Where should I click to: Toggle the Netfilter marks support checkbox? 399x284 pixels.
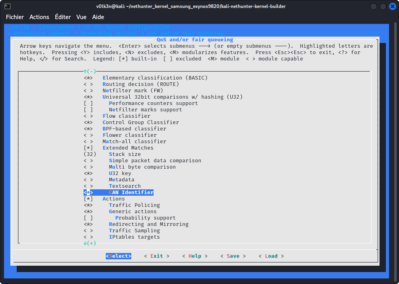pyautogui.click(x=88, y=110)
